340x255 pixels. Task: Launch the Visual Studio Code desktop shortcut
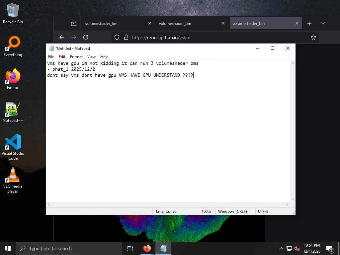pos(13,147)
